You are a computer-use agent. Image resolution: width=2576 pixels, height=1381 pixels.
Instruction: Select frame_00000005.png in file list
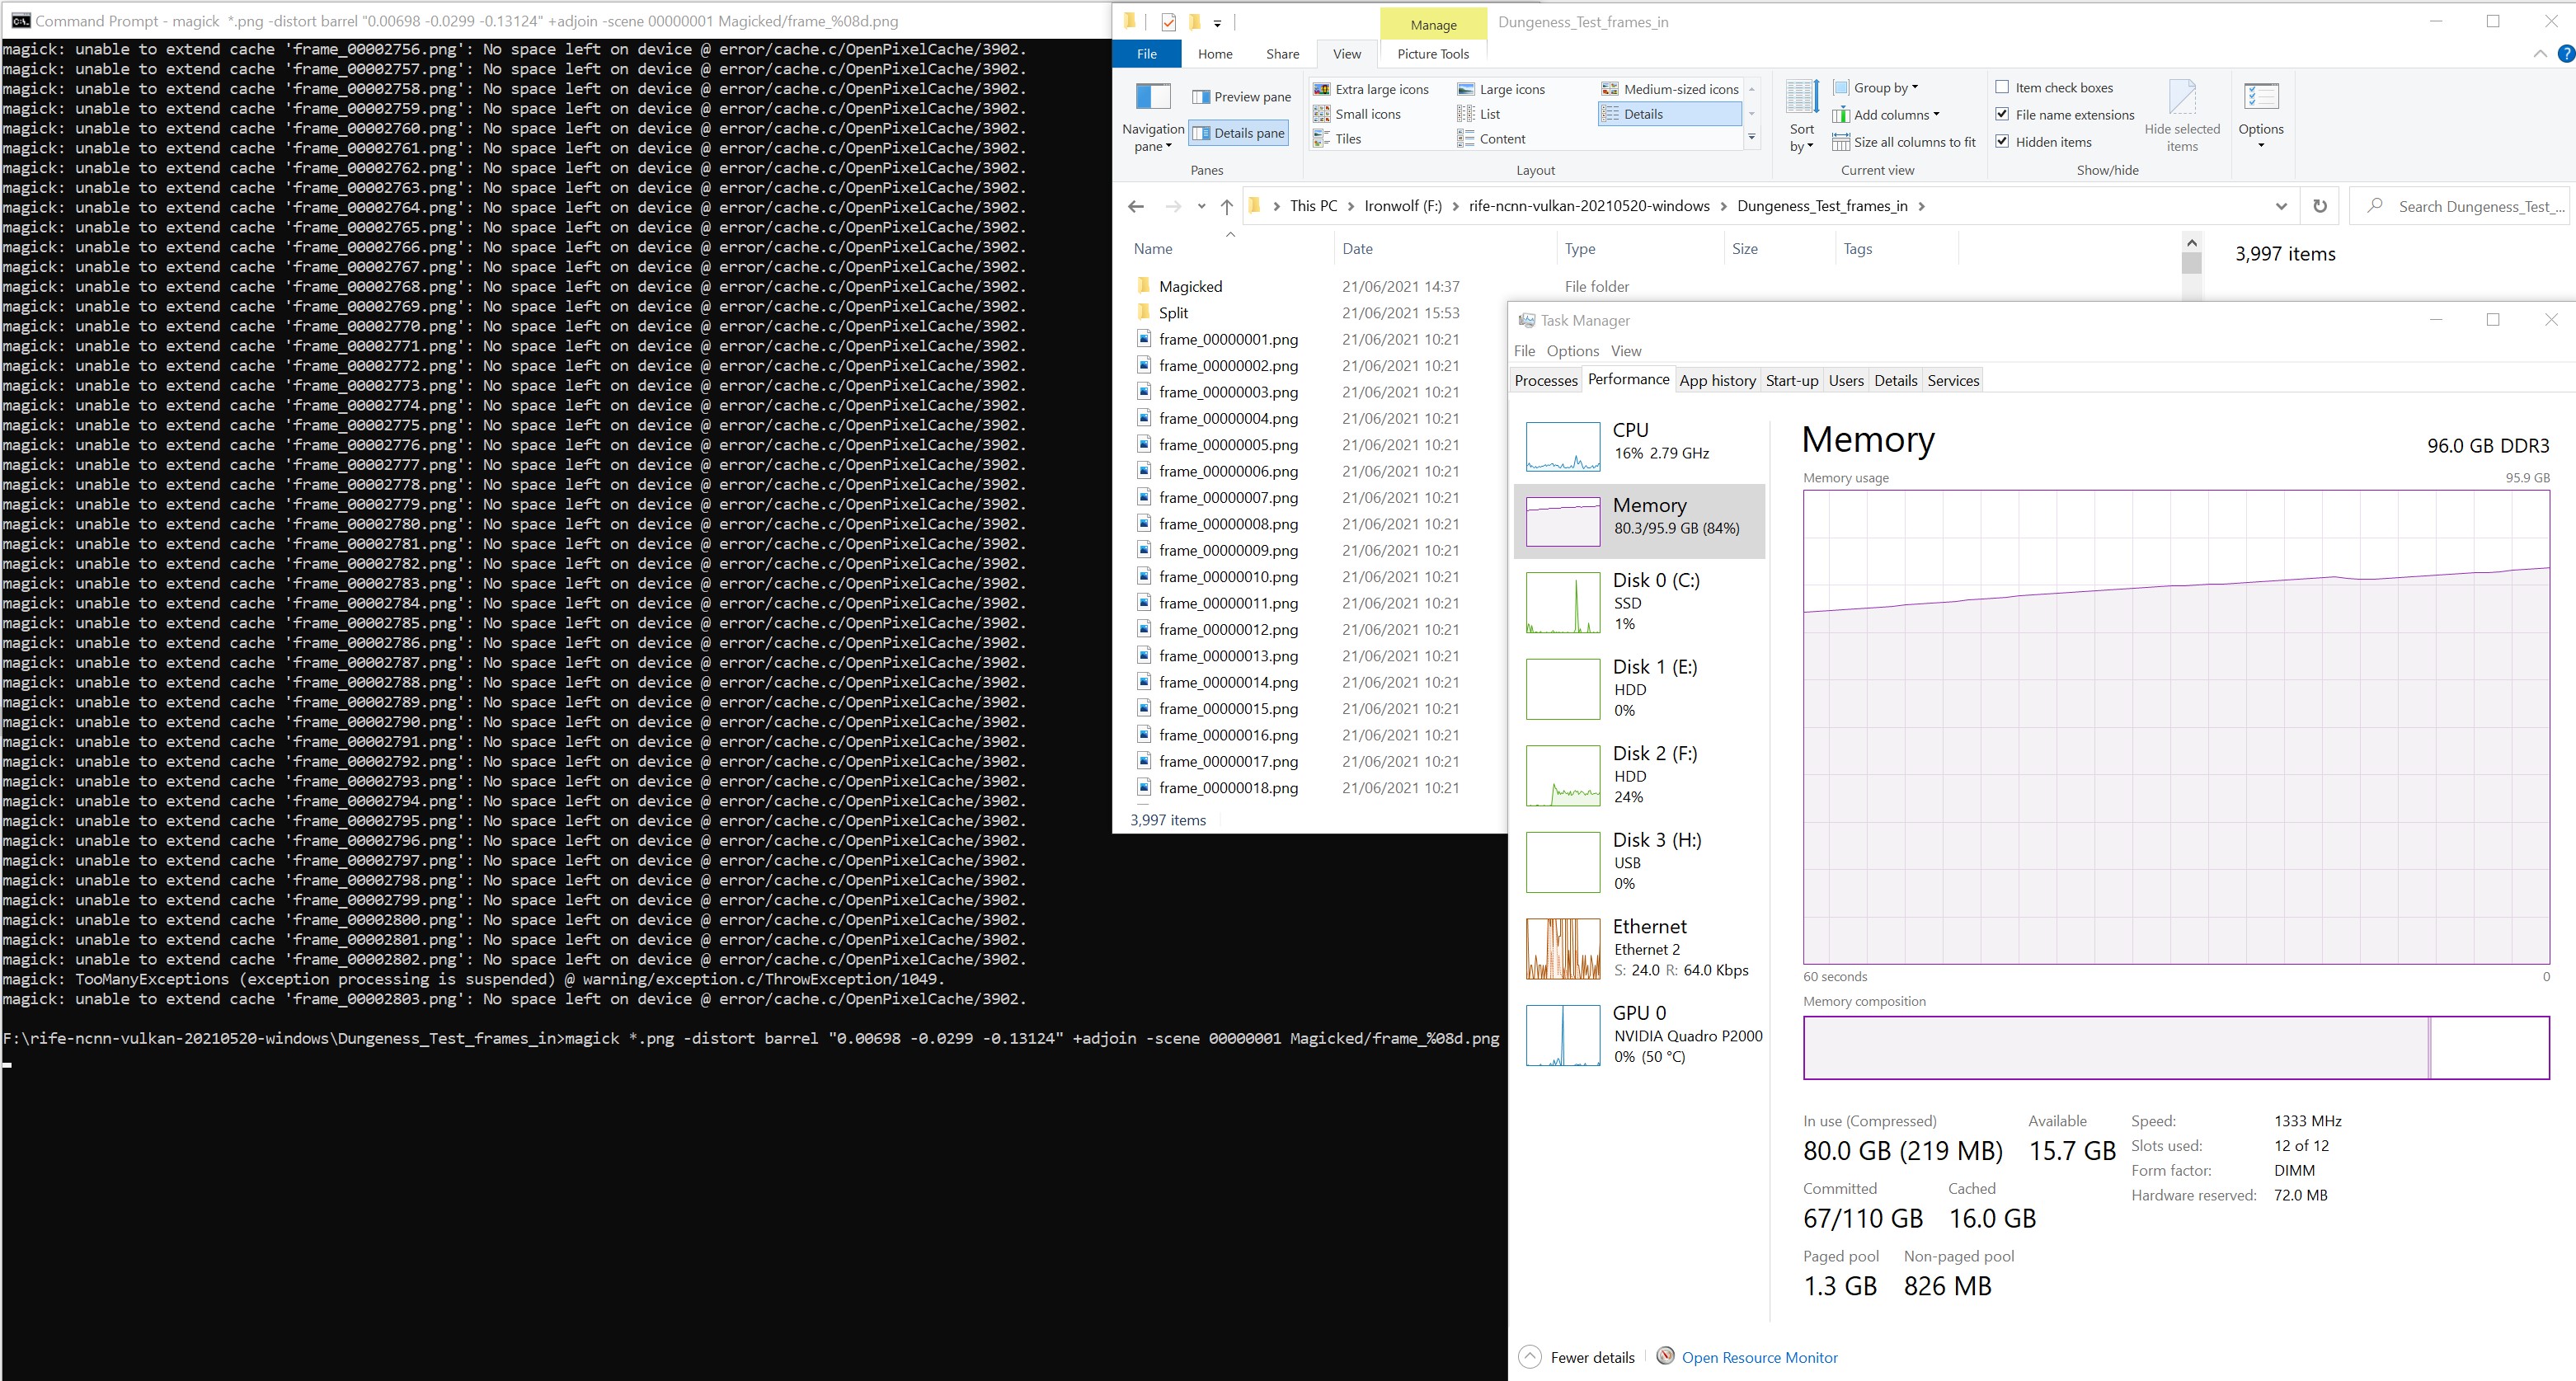click(1228, 445)
